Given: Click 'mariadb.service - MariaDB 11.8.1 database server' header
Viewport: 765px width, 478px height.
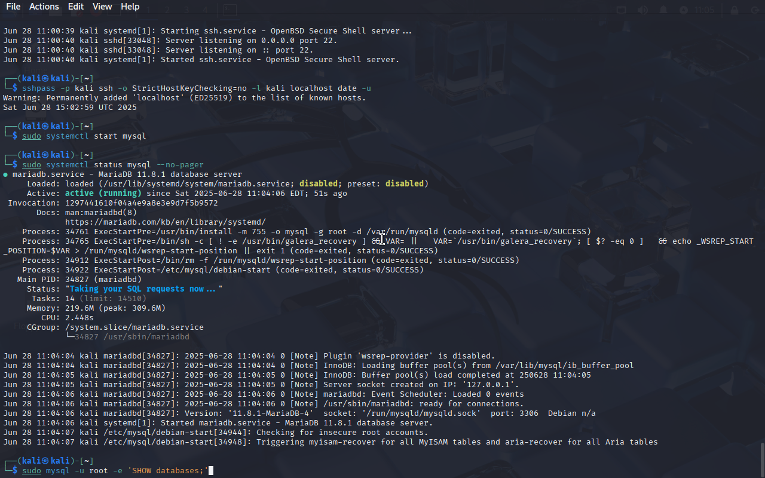Looking at the screenshot, I should [127, 174].
